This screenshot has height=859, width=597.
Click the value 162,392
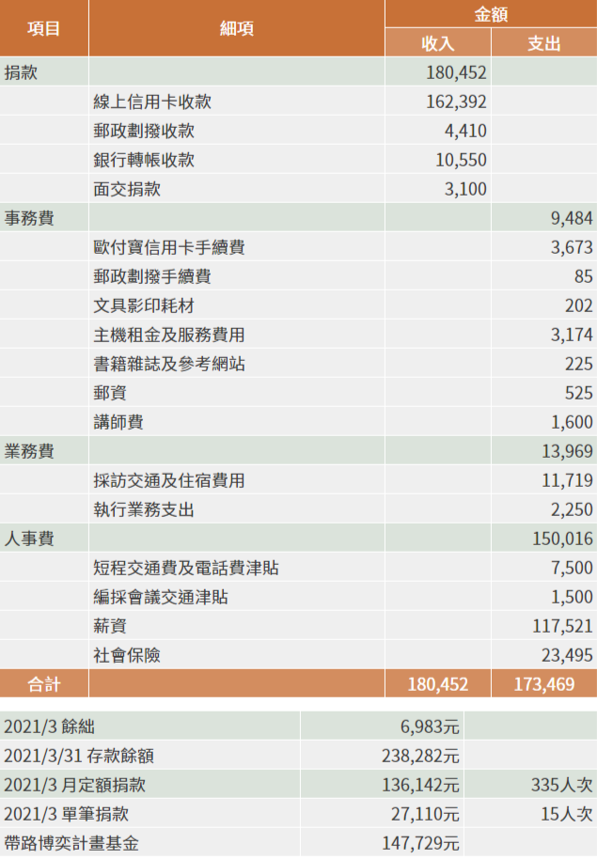coord(456,102)
